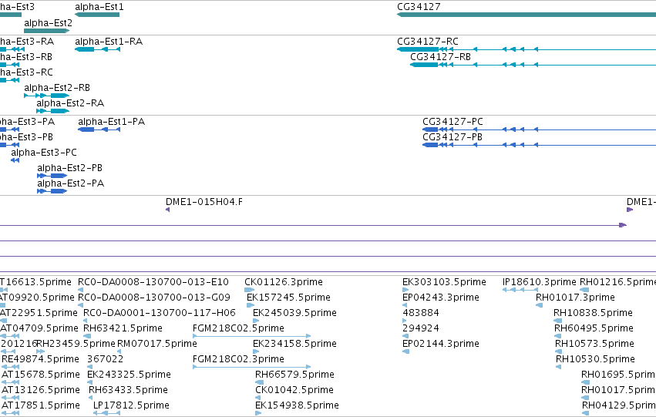This screenshot has width=656, height=417.
Task: Select the alpha-Est1-RA transcript glyph
Action: [97, 49]
